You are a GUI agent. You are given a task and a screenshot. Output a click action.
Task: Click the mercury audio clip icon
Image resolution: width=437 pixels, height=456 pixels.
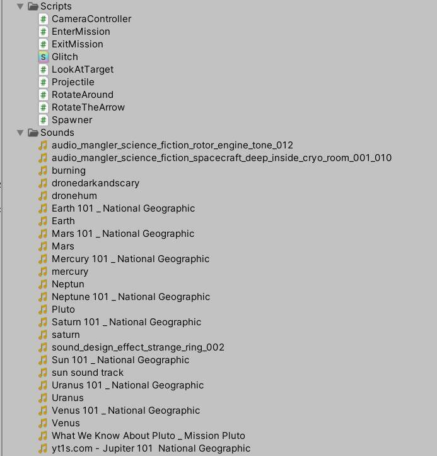43,272
